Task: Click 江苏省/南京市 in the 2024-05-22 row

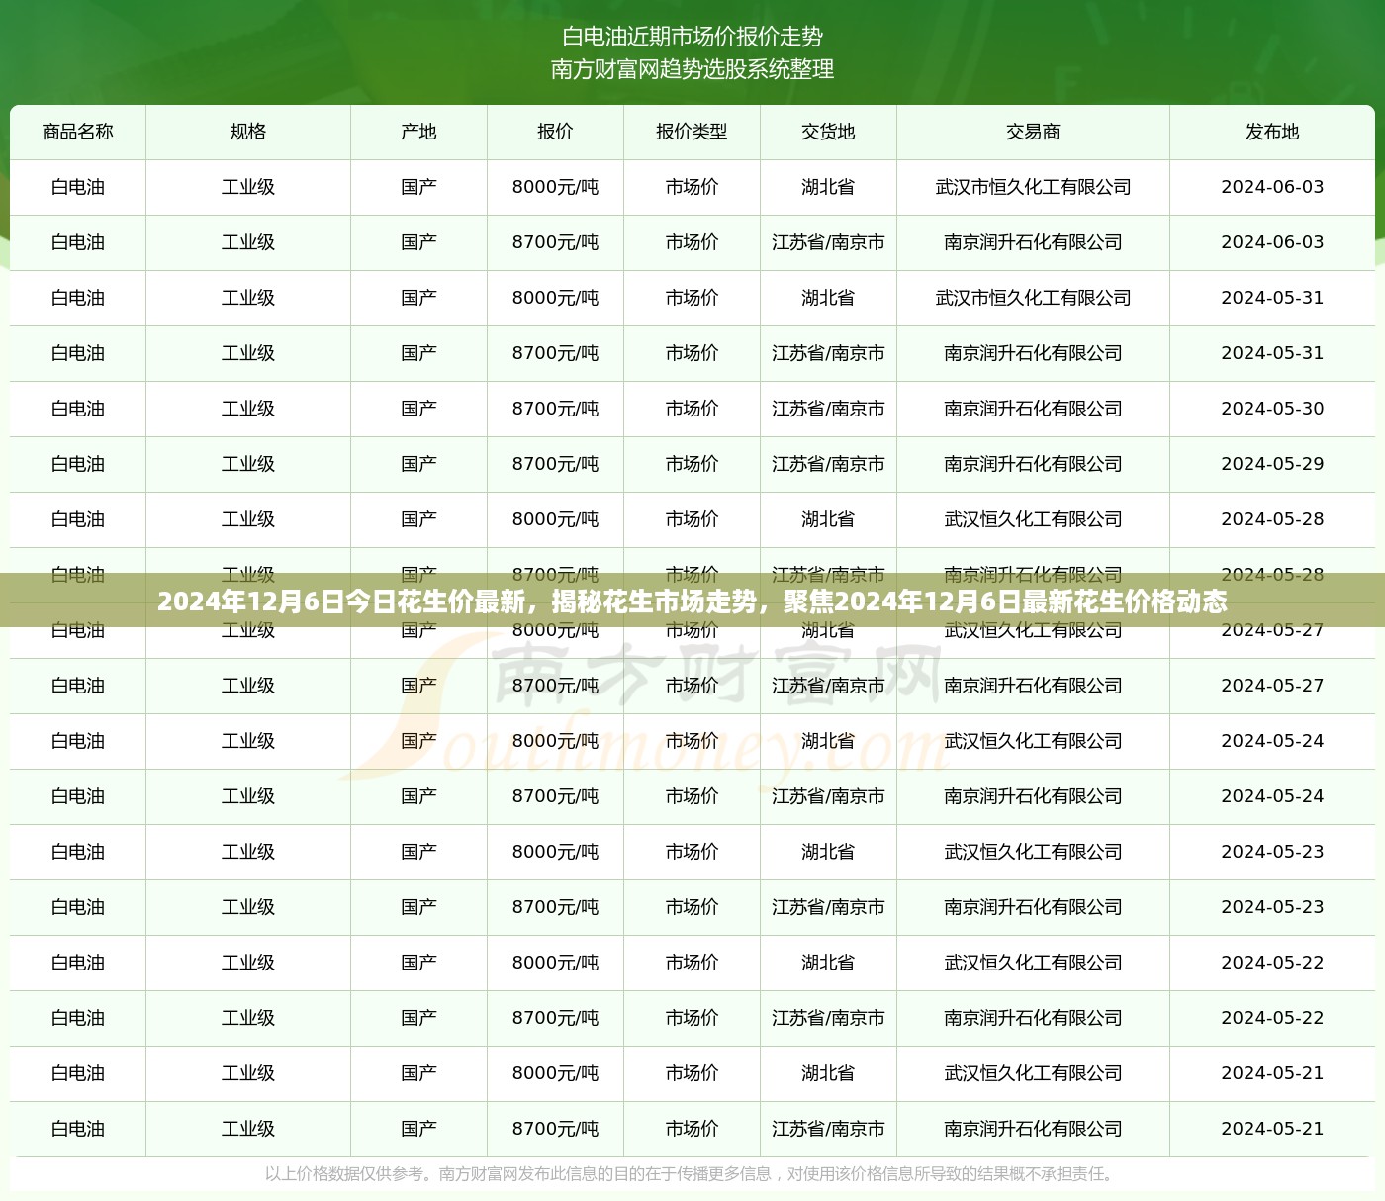Action: [828, 1018]
